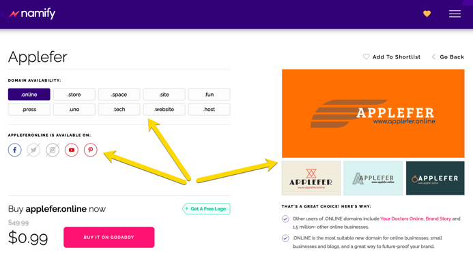Click Get A Free Logo
The image size is (473, 275).
coord(207,209)
